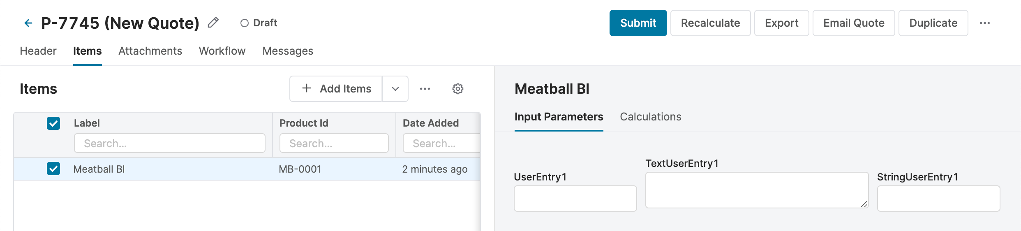
Task: Expand the Add Items dropdown chevron
Action: tap(395, 89)
